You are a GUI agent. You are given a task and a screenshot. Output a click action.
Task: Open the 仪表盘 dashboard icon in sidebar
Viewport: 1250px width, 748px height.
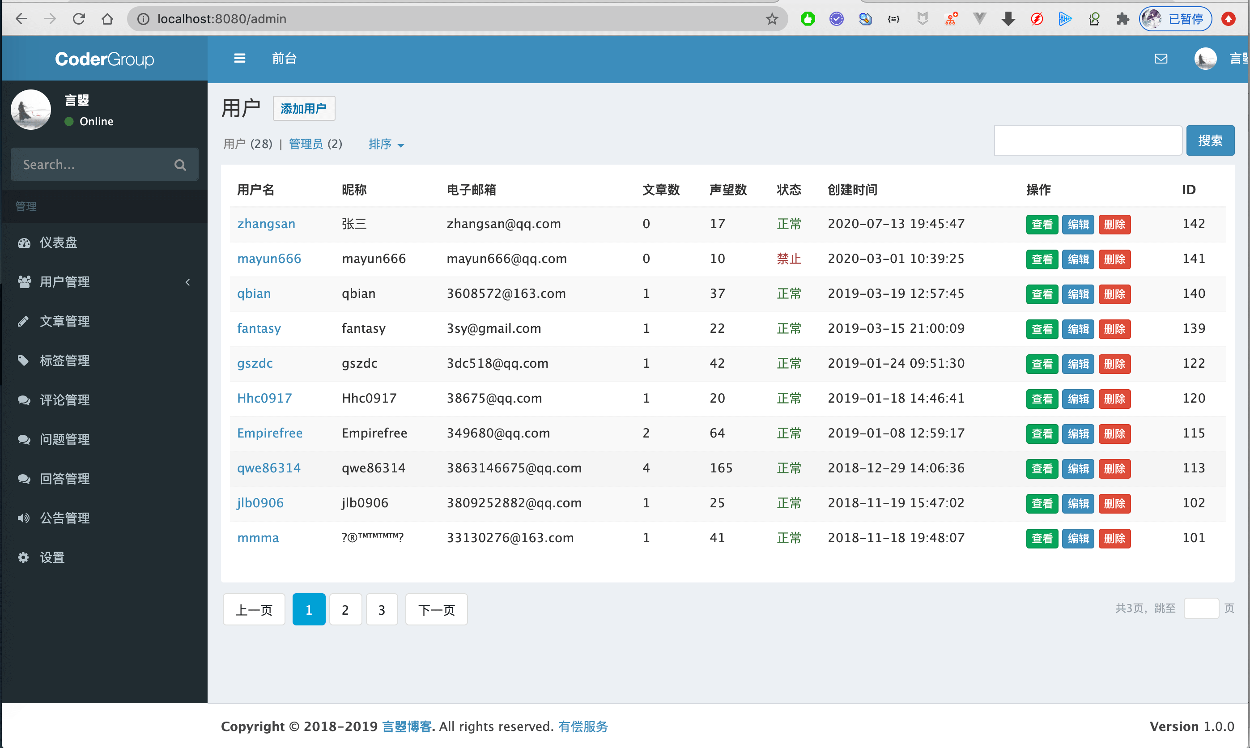tap(24, 242)
